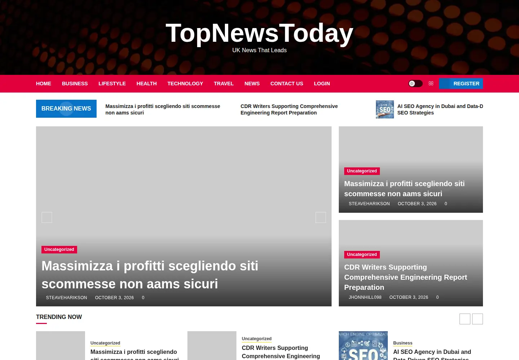Open Massimizza headline in the top-right card

[x=404, y=189]
